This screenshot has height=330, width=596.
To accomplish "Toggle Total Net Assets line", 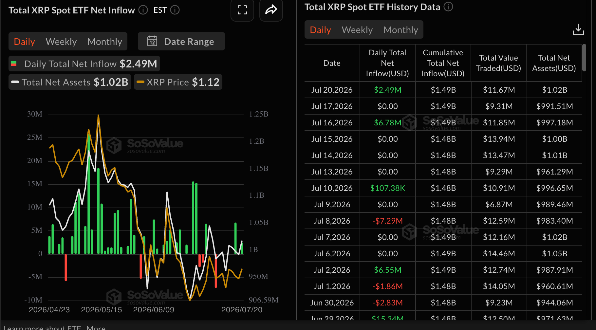I will click(70, 82).
